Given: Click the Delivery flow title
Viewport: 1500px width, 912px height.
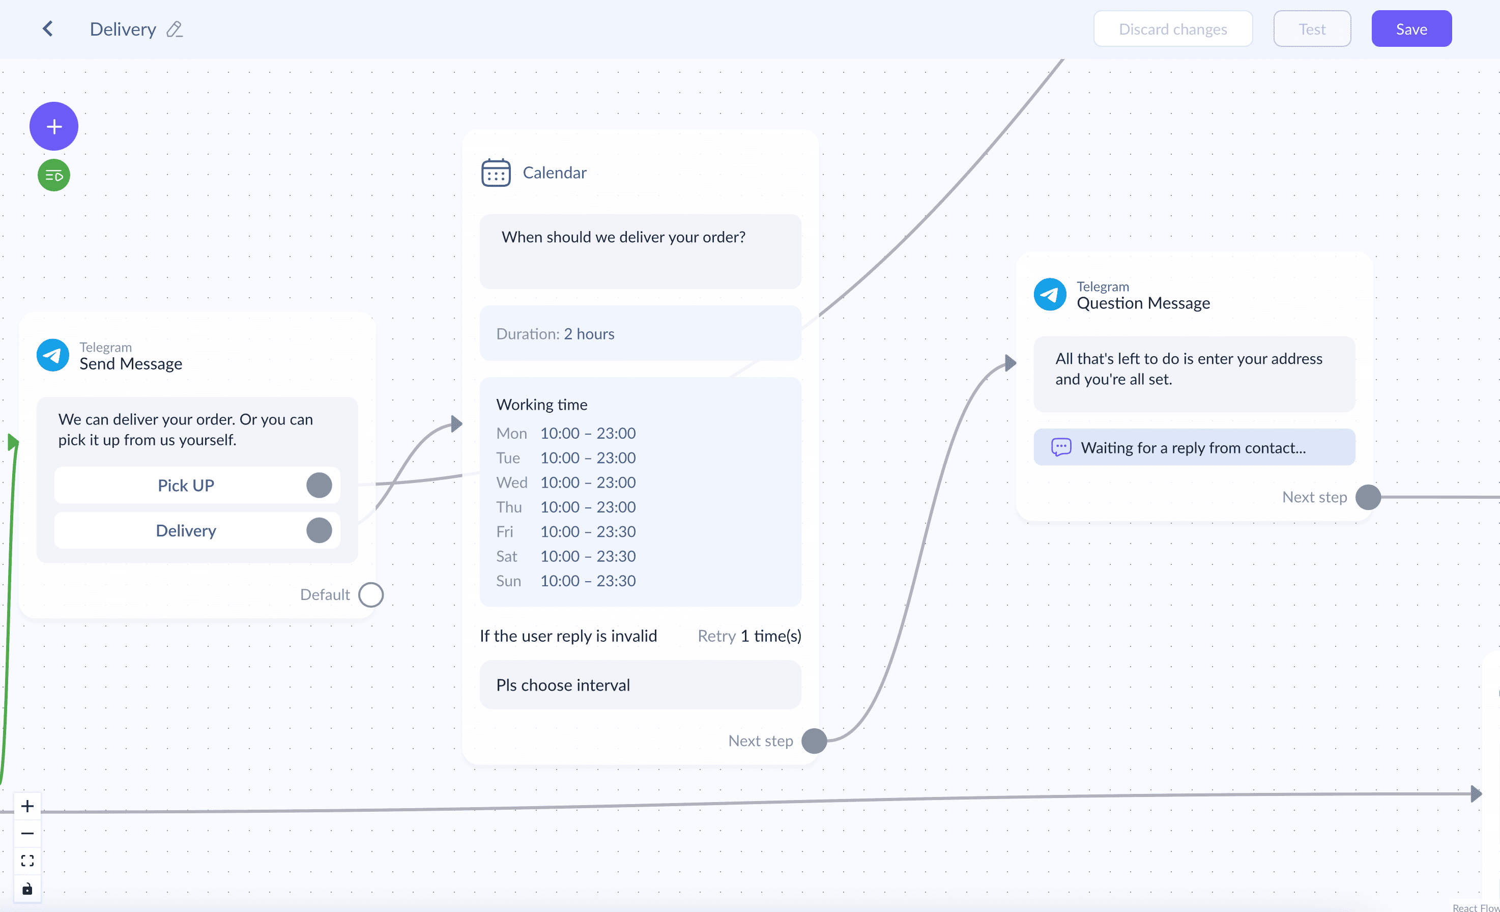Looking at the screenshot, I should coord(123,29).
